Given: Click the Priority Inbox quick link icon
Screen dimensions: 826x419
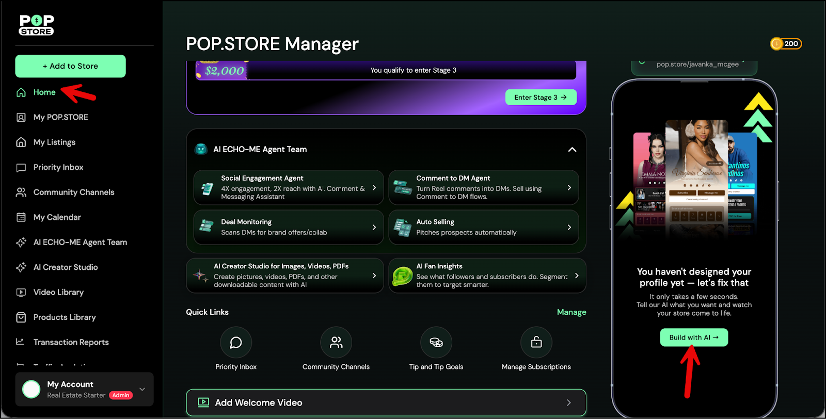Looking at the screenshot, I should pyautogui.click(x=235, y=343).
